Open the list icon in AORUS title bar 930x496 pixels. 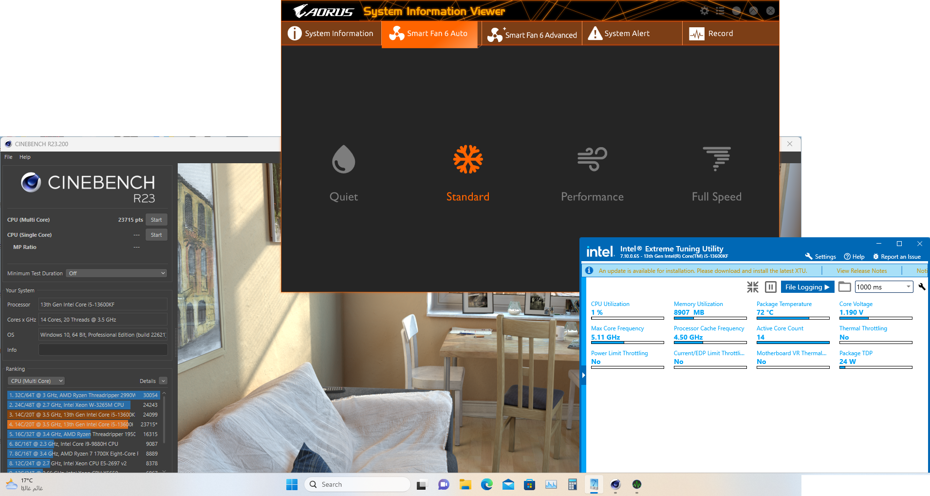720,11
